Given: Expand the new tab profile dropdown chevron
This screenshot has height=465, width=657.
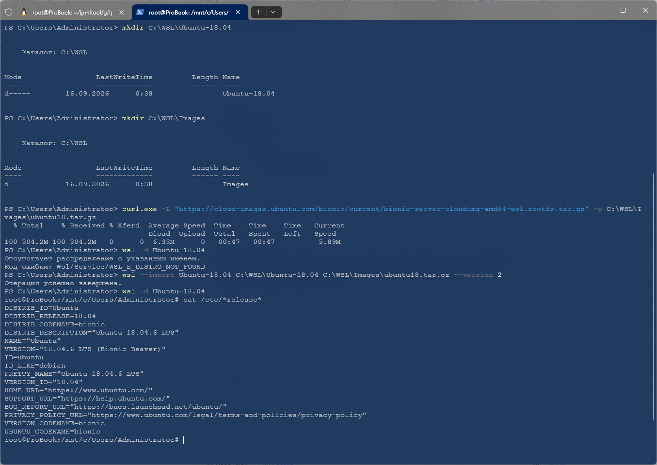Looking at the screenshot, I should (x=273, y=12).
